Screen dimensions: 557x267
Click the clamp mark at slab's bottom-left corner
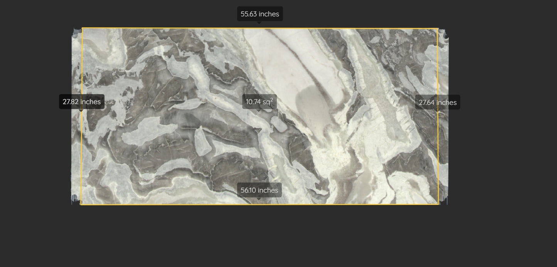(x=75, y=199)
